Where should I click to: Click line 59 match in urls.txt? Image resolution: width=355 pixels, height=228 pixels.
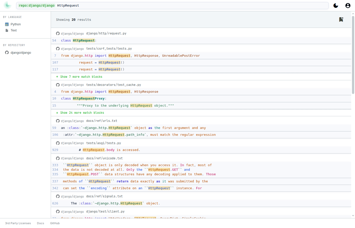201,128
